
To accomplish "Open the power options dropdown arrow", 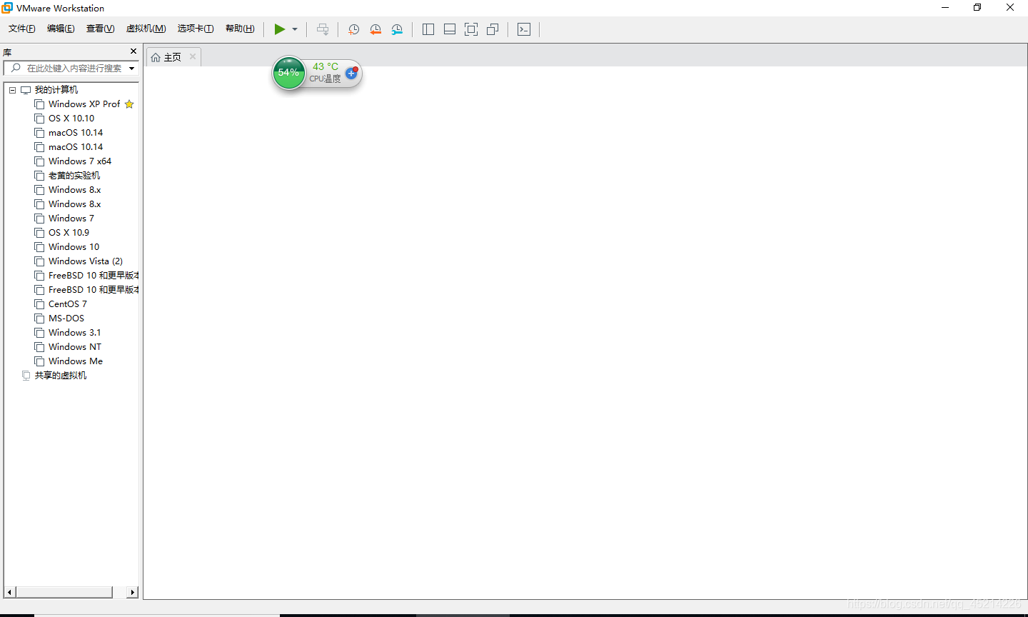I will point(295,29).
